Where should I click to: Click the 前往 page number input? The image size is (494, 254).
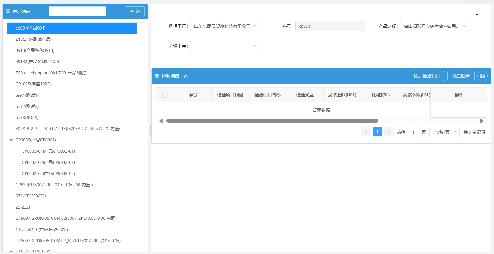point(413,132)
